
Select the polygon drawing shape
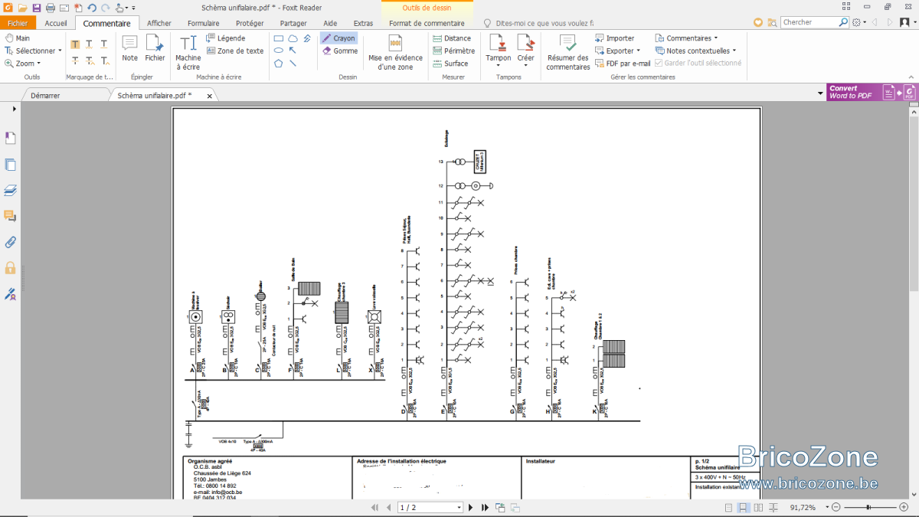[x=279, y=64]
